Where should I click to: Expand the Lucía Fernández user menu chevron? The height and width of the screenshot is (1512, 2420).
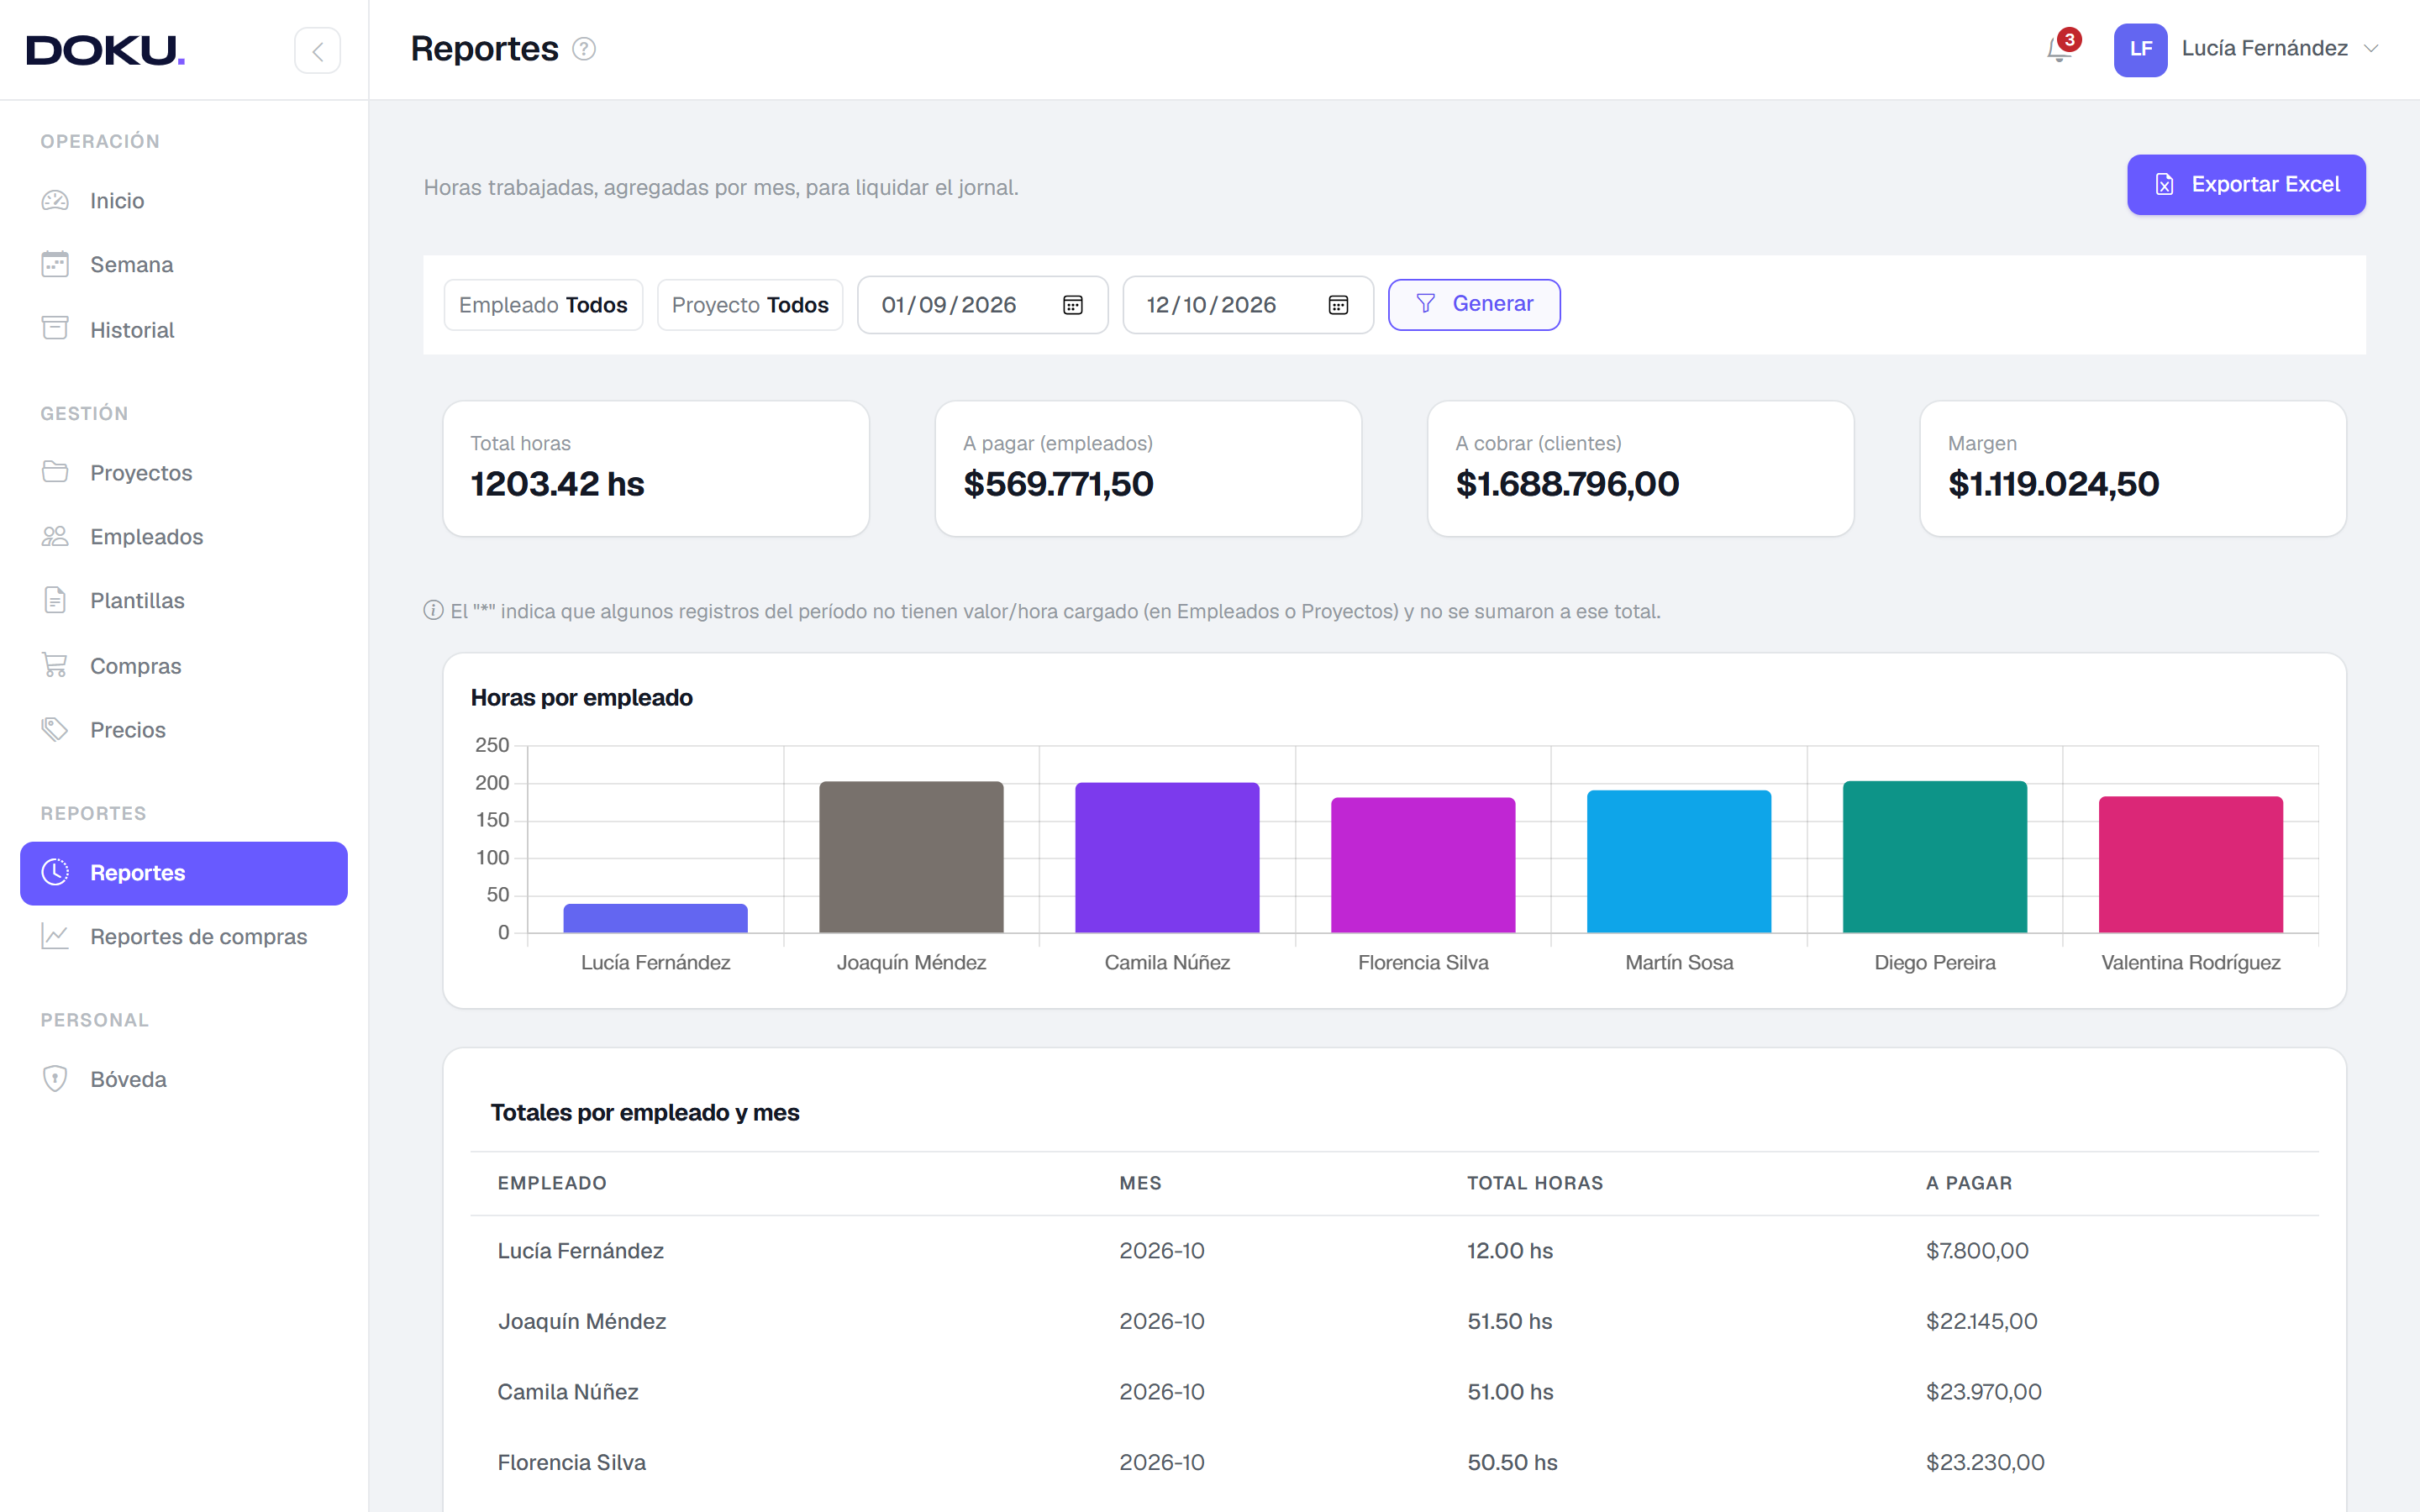[x=2370, y=49]
